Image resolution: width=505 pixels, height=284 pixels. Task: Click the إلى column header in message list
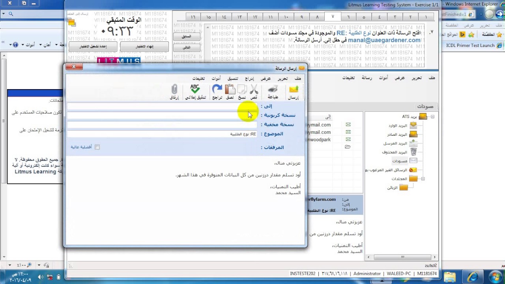[x=328, y=117]
